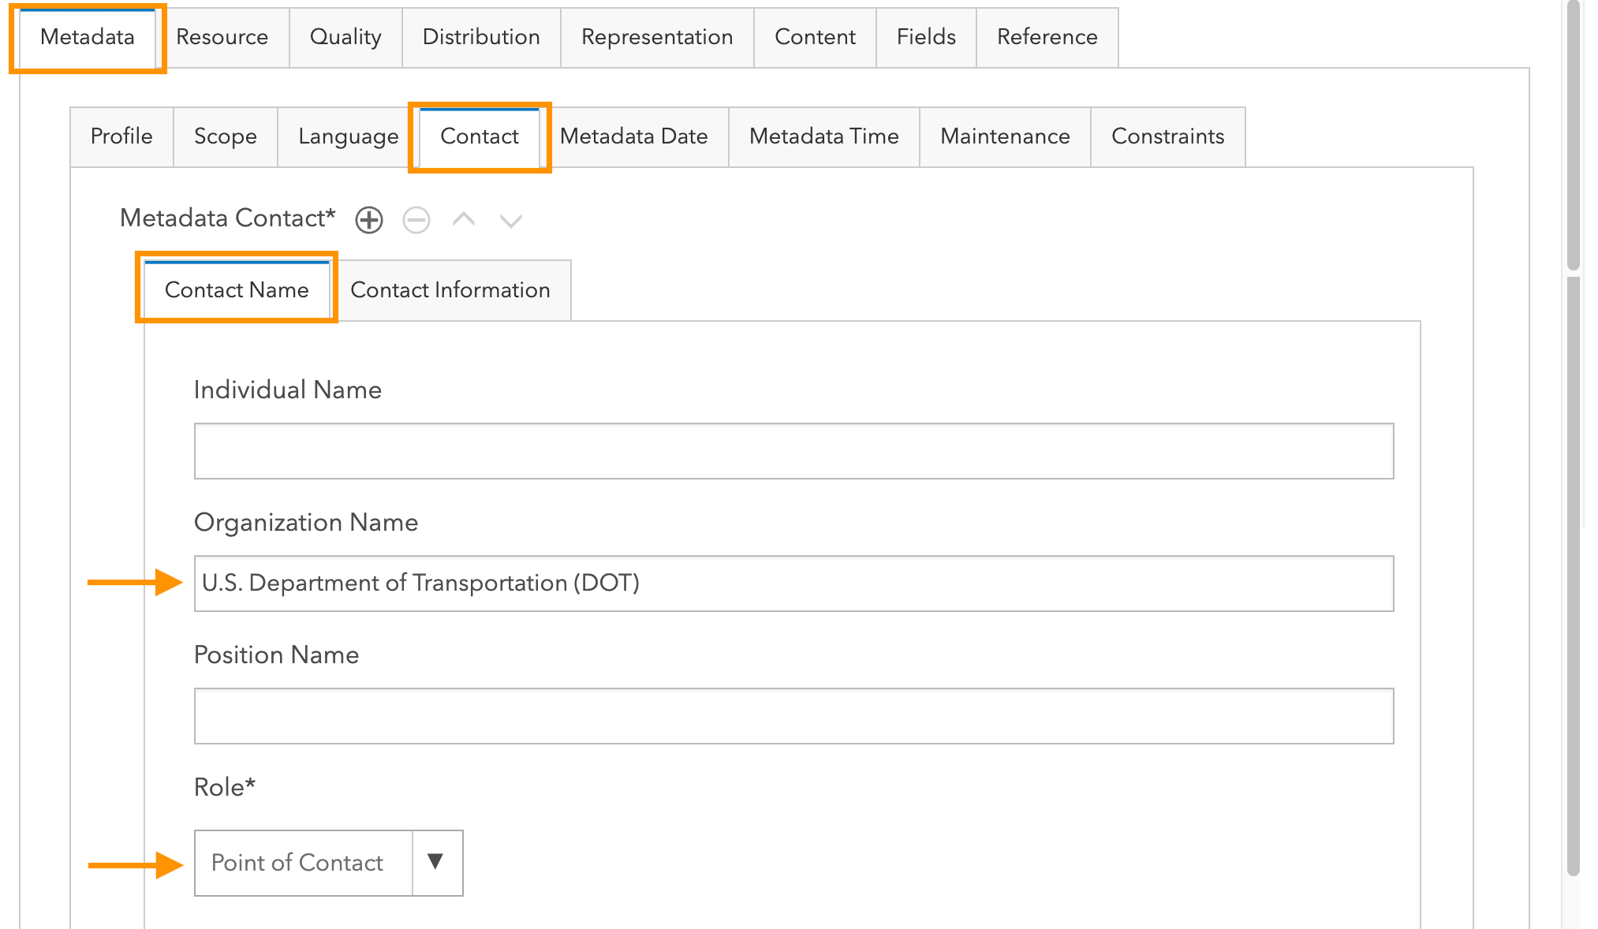Image resolution: width=1598 pixels, height=929 pixels.
Task: Open the Fields tab
Action: click(925, 36)
